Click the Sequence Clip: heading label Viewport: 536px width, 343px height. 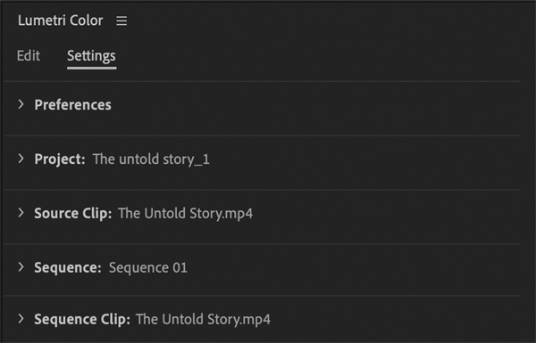tap(82, 320)
